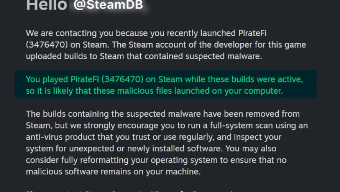
Task: Click the green highlighted warning block
Action: tap(166, 84)
